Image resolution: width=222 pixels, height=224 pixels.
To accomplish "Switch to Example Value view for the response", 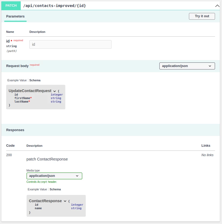I will (x=37, y=189).
